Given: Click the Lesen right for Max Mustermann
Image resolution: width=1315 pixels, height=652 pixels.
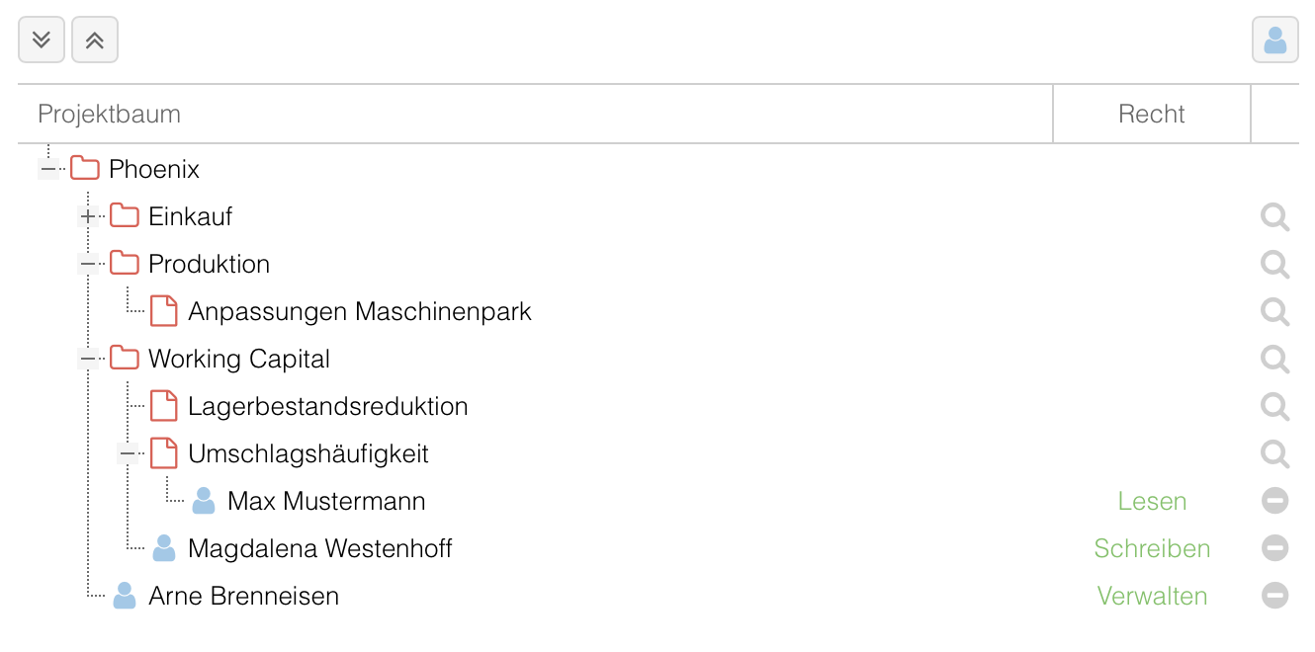Looking at the screenshot, I should click(1152, 501).
